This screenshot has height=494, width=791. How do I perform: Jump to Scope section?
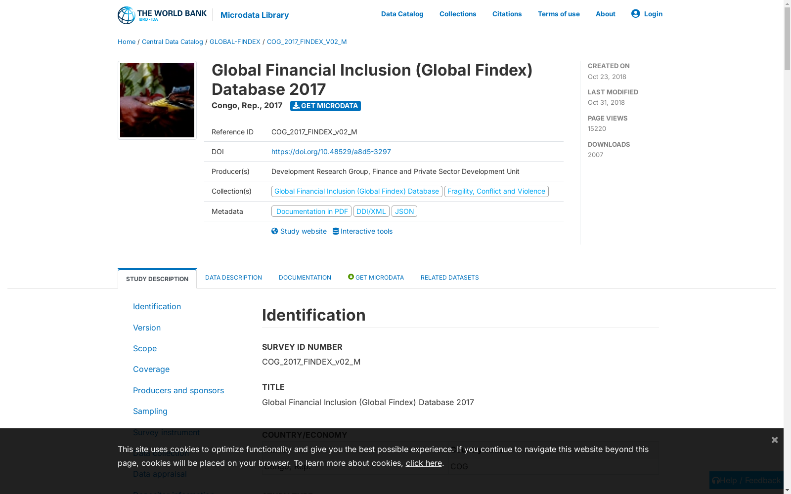[x=145, y=348]
